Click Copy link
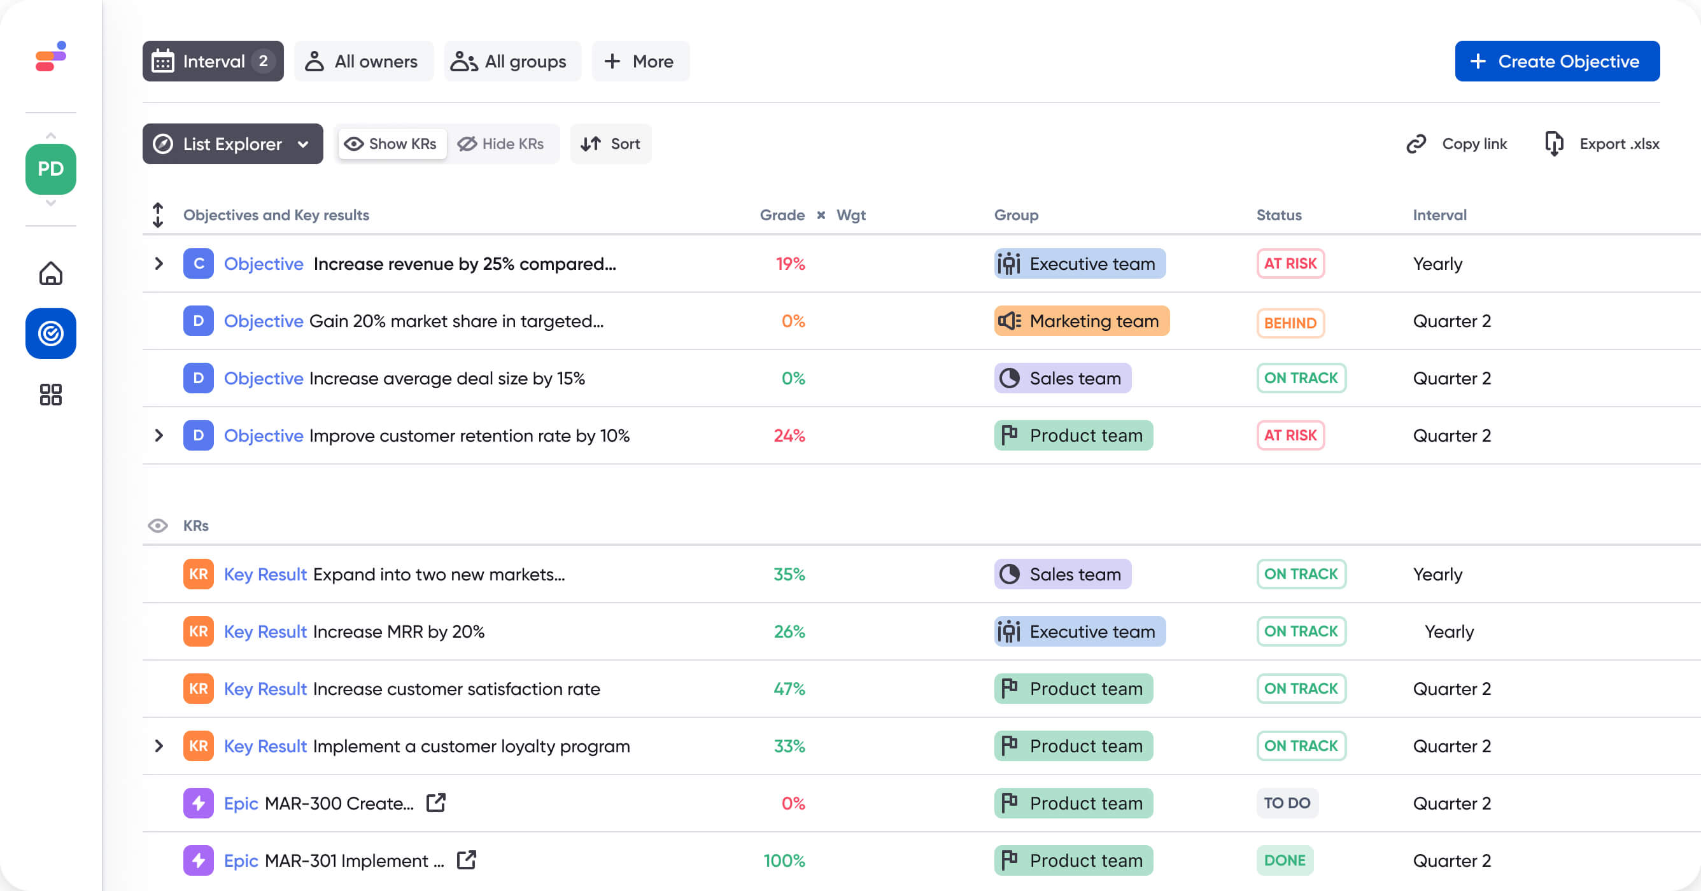This screenshot has width=1701, height=891. (1457, 144)
